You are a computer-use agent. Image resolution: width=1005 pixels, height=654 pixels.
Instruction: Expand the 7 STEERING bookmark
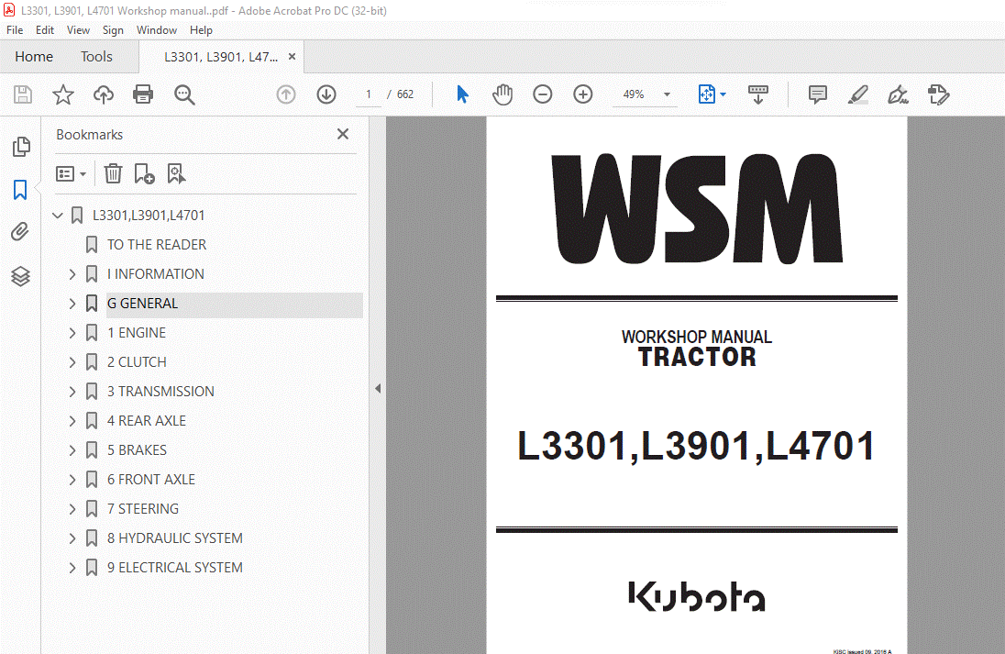coord(72,509)
